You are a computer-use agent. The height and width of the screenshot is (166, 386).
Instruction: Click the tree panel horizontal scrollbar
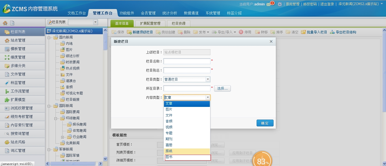75,163
